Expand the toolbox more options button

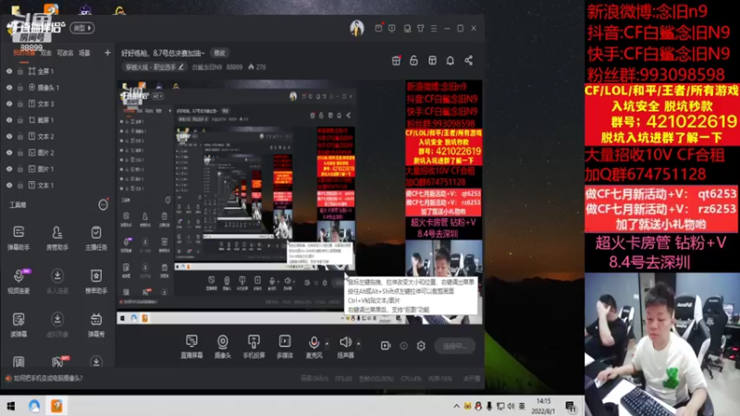[x=103, y=204]
